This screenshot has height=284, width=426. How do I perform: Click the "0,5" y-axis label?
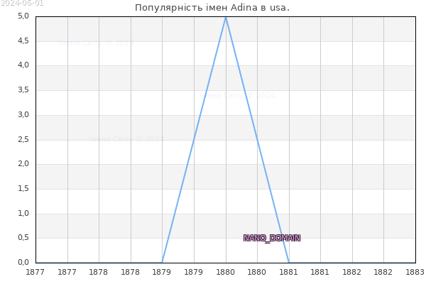tap(23, 238)
